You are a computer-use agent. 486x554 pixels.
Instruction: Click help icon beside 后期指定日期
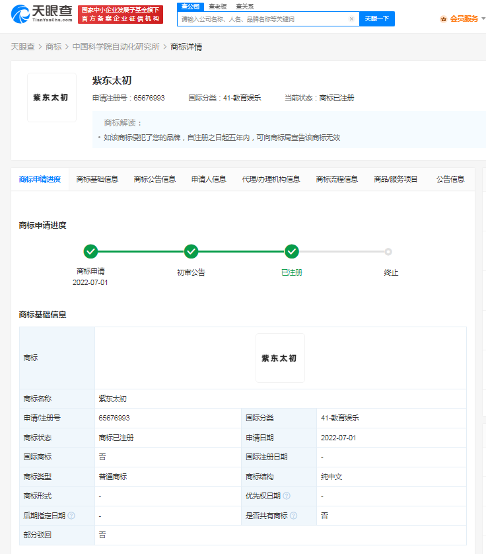[x=71, y=516]
